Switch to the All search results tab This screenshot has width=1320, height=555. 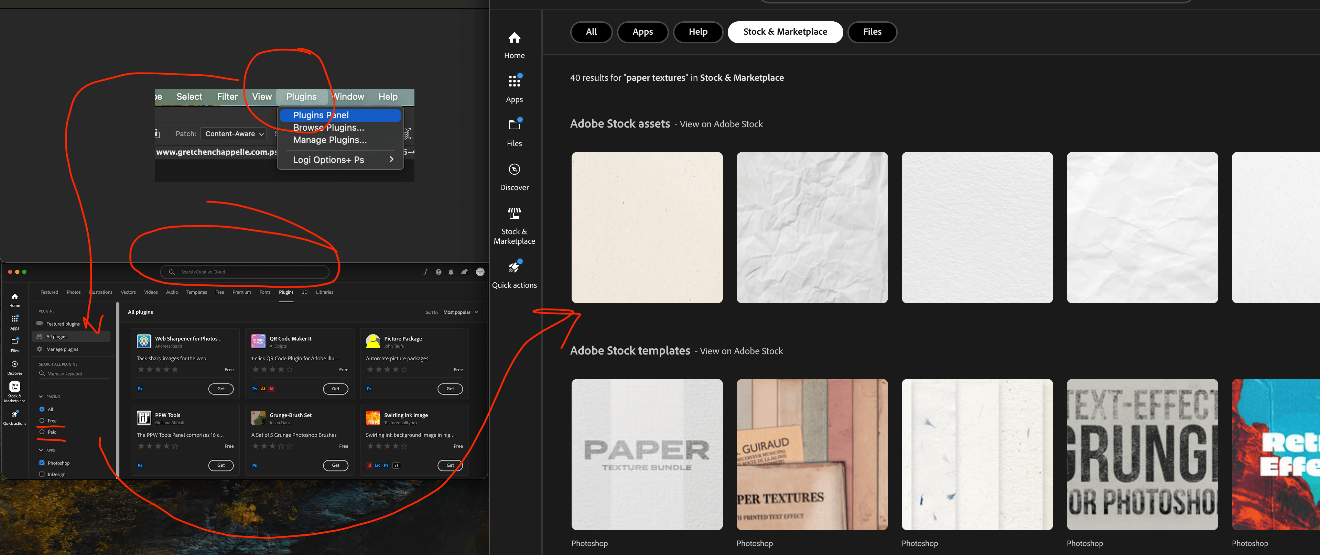[x=591, y=32]
